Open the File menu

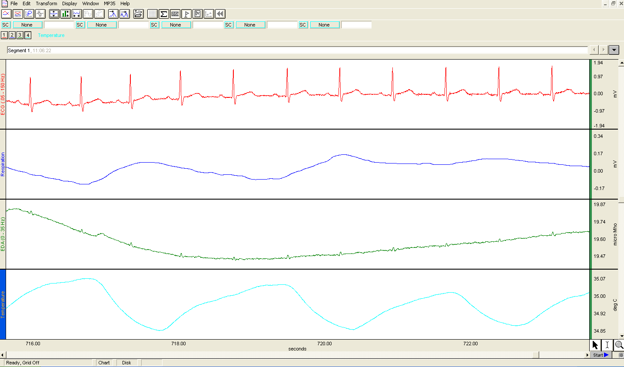[x=14, y=3]
